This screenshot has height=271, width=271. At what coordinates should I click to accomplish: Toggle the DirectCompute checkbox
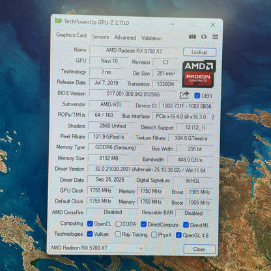pyautogui.click(x=143, y=224)
